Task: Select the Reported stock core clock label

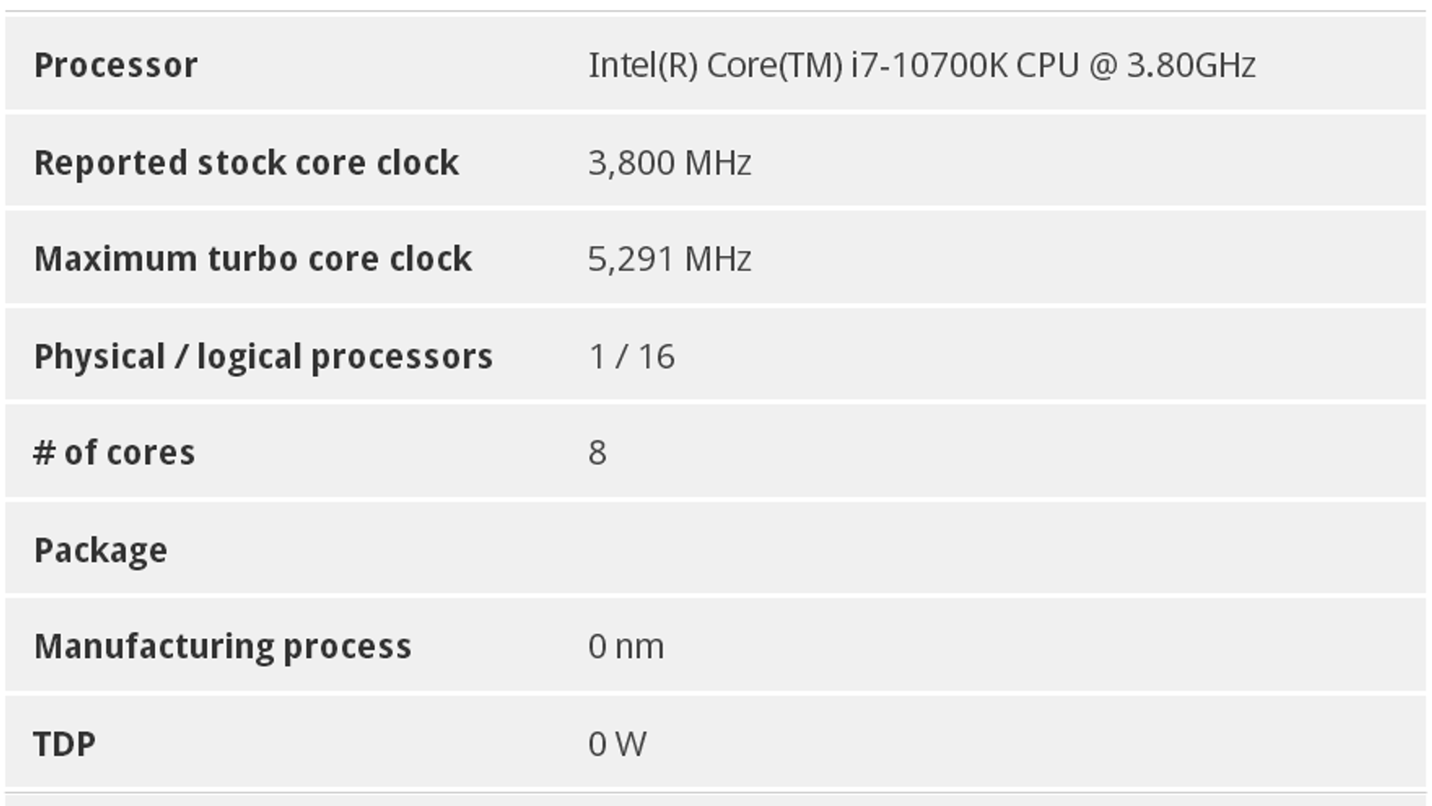Action: (246, 163)
